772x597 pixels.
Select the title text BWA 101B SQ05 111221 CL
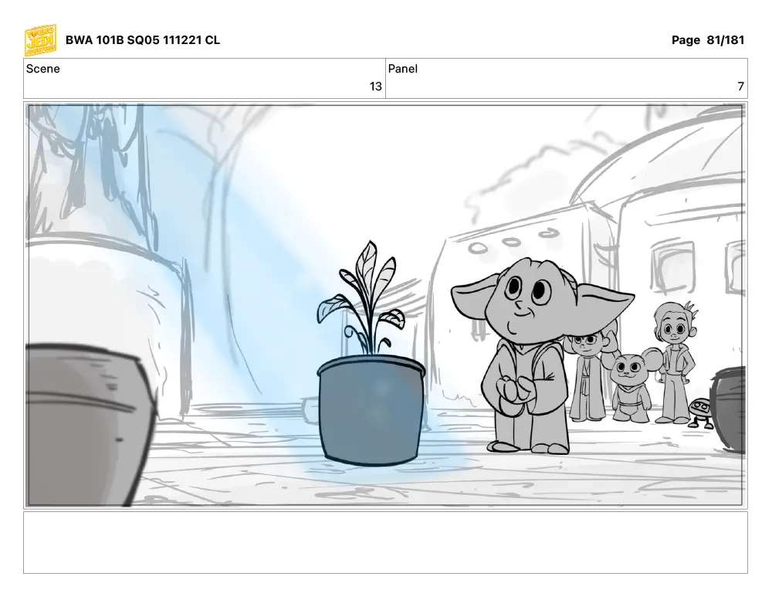[x=143, y=40]
